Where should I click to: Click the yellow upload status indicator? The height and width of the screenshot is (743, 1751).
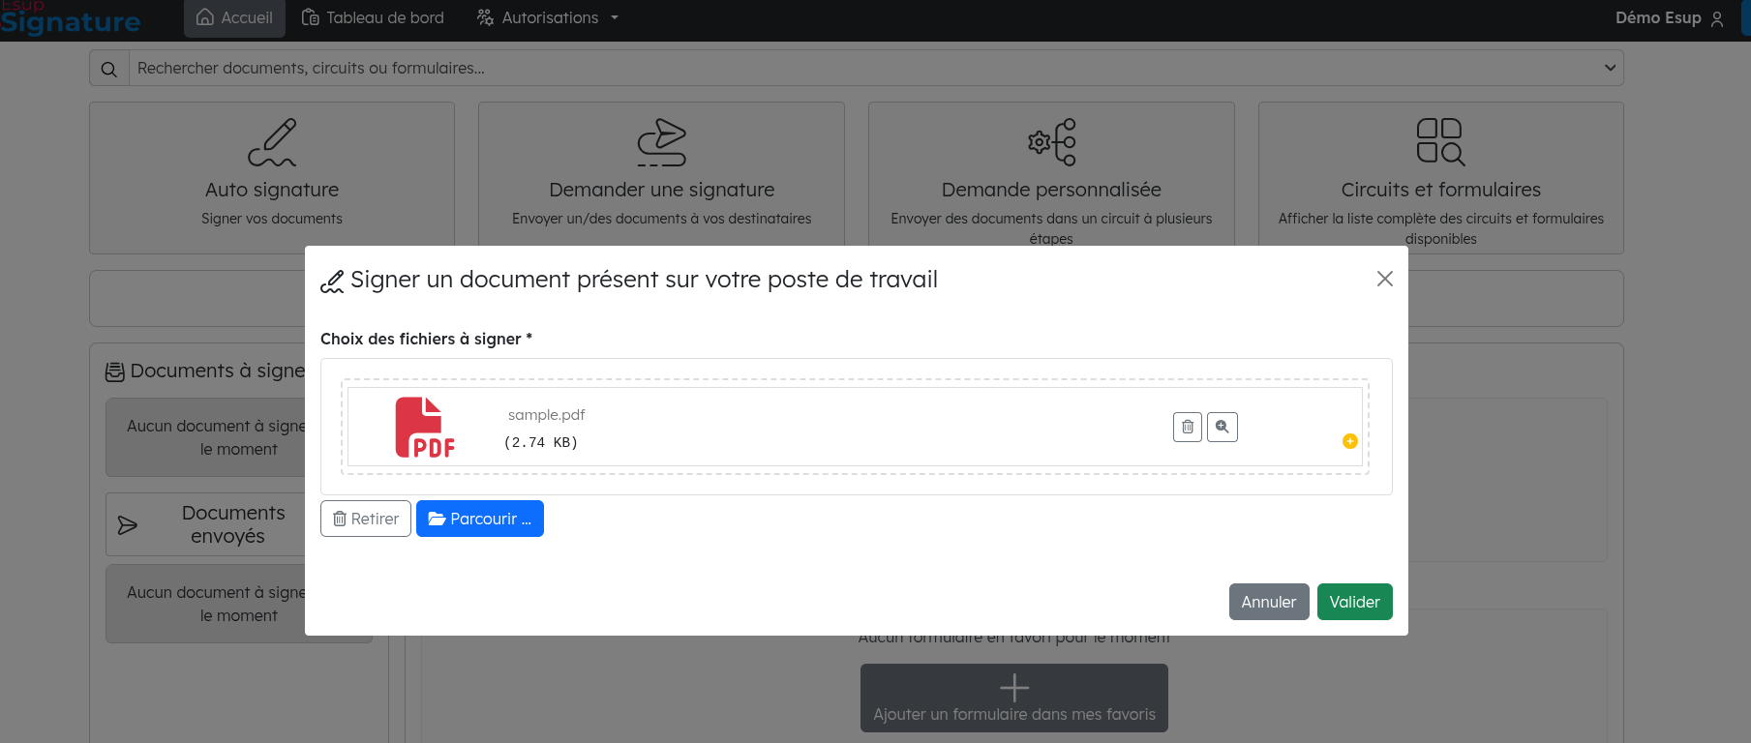click(1349, 441)
